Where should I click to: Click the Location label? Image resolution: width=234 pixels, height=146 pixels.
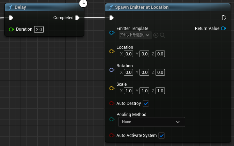(x=125, y=47)
